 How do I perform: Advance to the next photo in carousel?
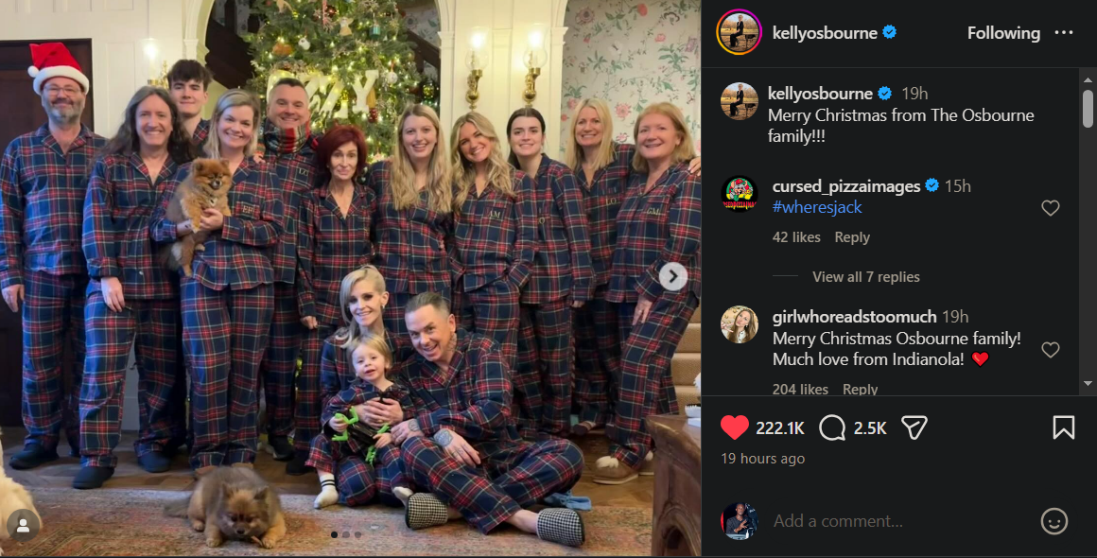pos(672,275)
